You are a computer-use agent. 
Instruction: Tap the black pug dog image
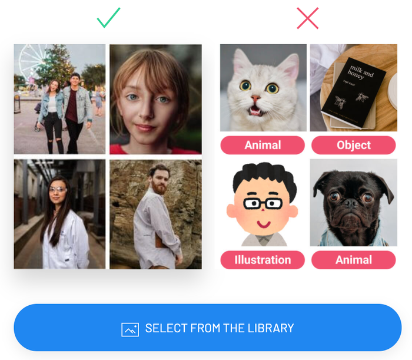click(x=354, y=203)
